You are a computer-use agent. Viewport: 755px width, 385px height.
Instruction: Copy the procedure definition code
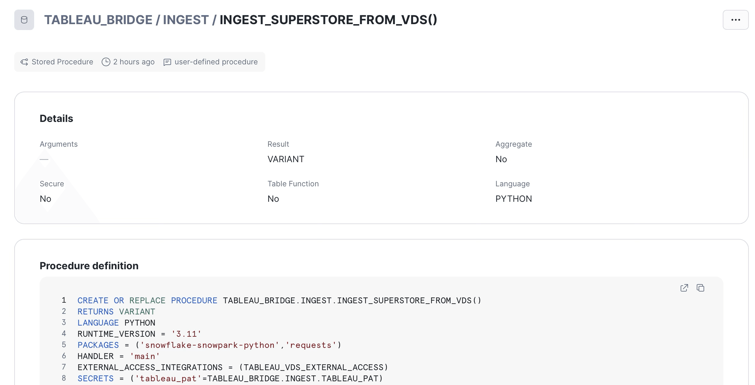click(x=700, y=288)
